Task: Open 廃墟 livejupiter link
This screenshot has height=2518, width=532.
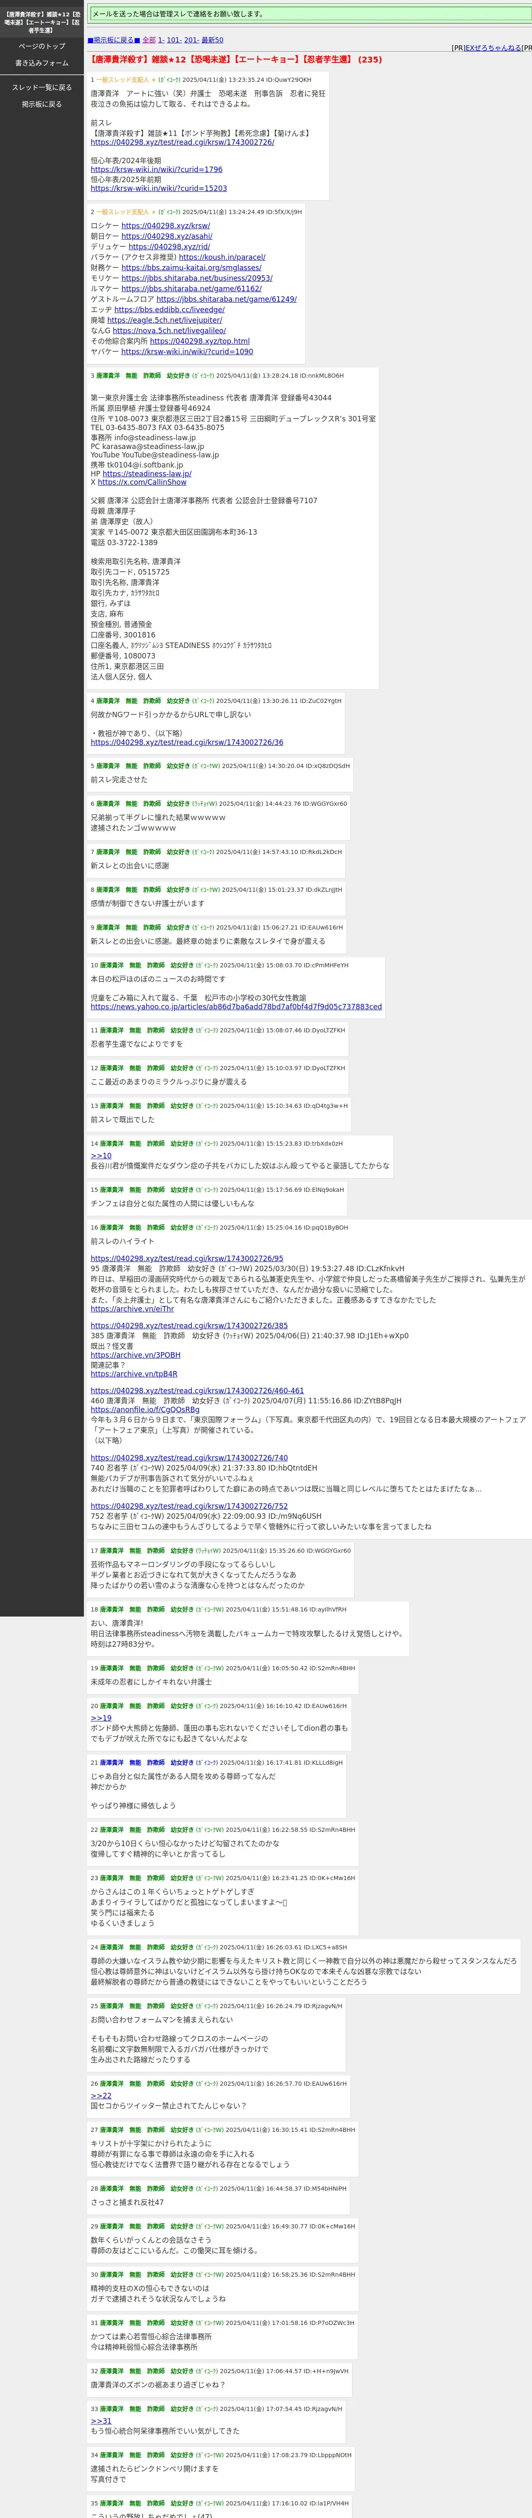Action: point(164,321)
